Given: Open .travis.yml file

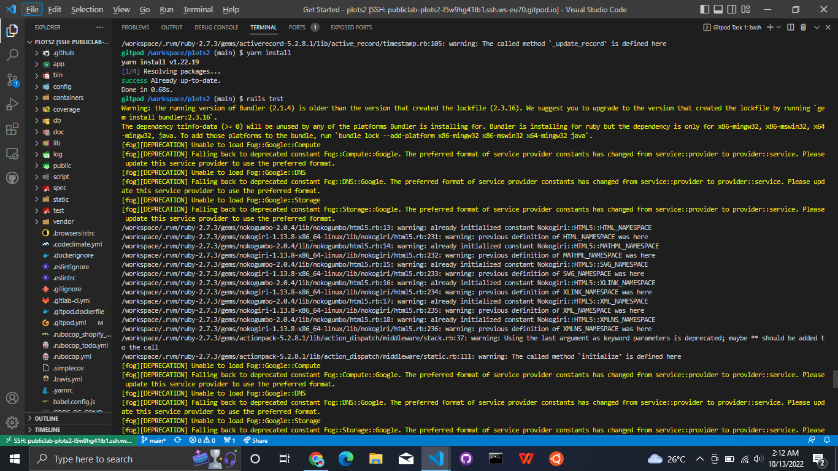Looking at the screenshot, I should (67, 379).
